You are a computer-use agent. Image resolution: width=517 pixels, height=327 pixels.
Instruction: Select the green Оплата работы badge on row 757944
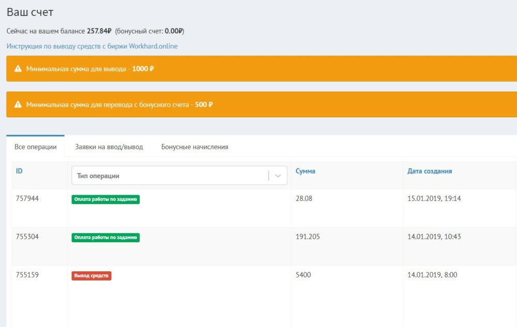coord(105,199)
